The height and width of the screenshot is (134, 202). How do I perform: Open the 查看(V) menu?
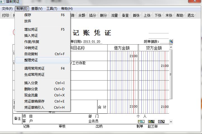click(x=37, y=9)
